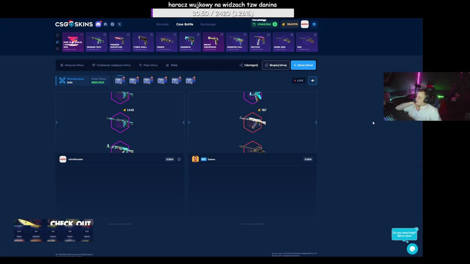
Task: Open the live chat support bubble
Action: [x=412, y=249]
